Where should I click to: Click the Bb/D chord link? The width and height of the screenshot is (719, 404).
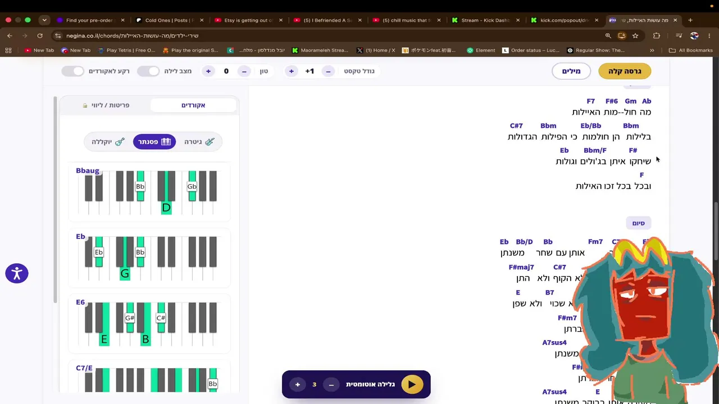tap(524, 242)
